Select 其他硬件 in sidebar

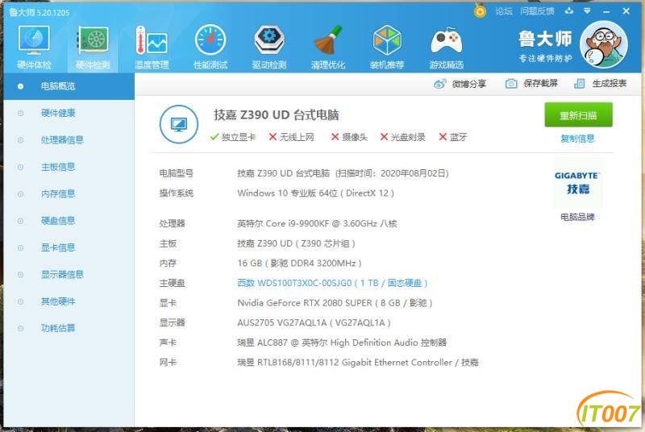(69, 301)
